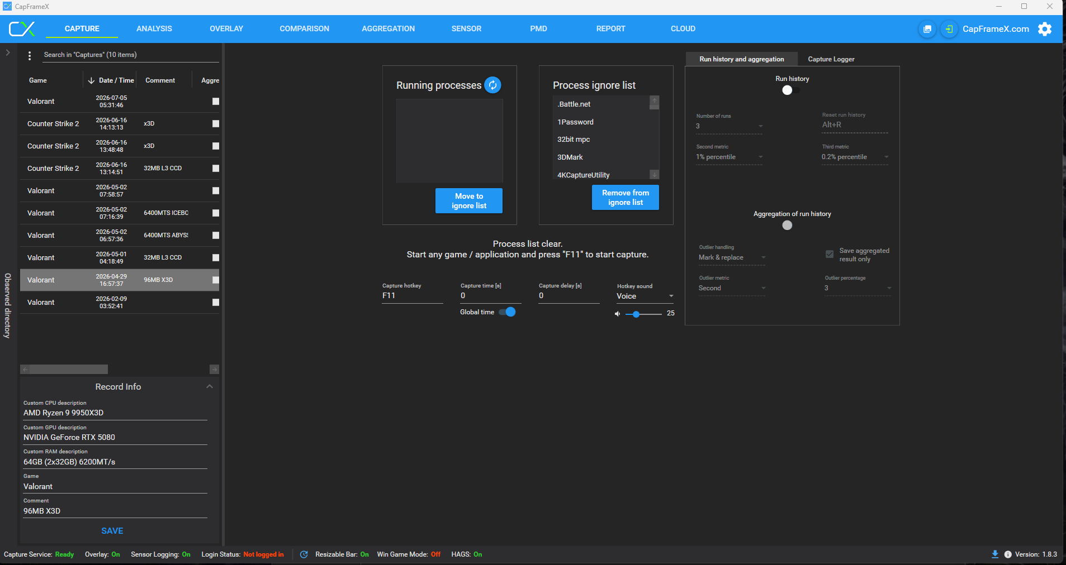Open the Capture Logger tab
This screenshot has height=565, width=1066.
(831, 59)
